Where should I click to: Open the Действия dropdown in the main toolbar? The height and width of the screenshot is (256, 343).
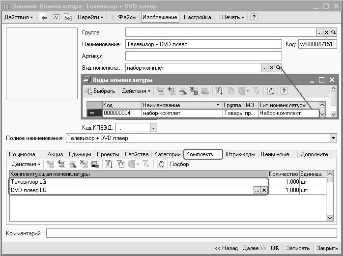click(19, 17)
